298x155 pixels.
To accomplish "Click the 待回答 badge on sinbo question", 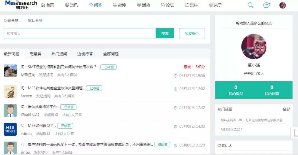I will click(162, 145).
